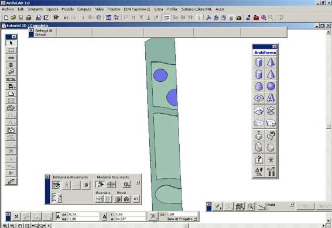332x228 pixels.
Task: Toggle the walk movement editing mode
Action: click(x=67, y=185)
